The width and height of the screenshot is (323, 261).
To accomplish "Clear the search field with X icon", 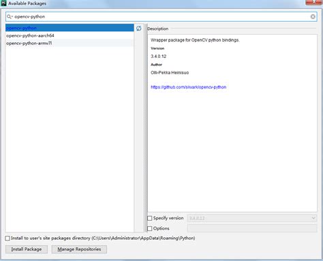I will (x=313, y=16).
